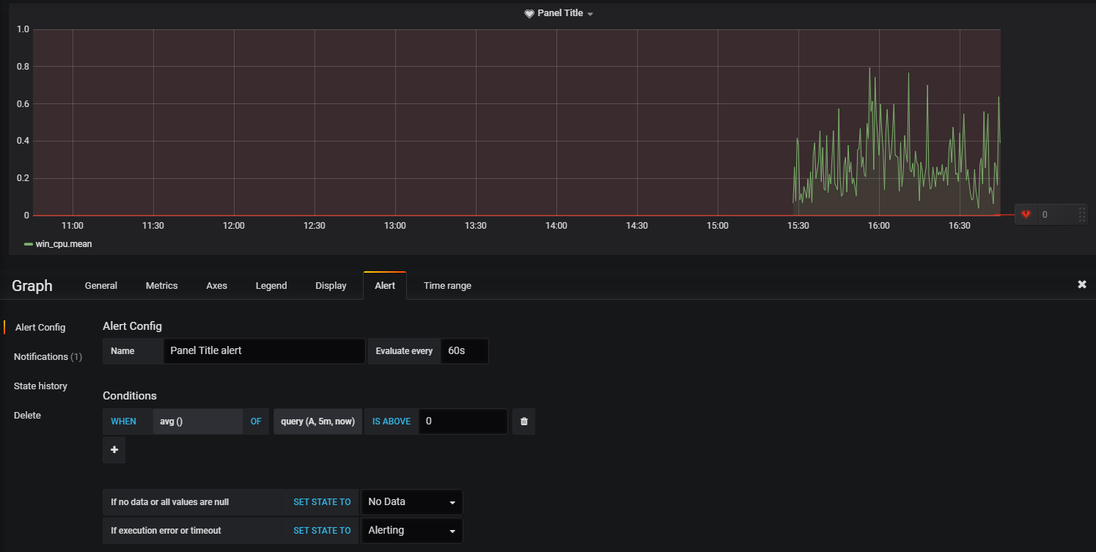Click the broken heart threshold handle icon

1025,215
